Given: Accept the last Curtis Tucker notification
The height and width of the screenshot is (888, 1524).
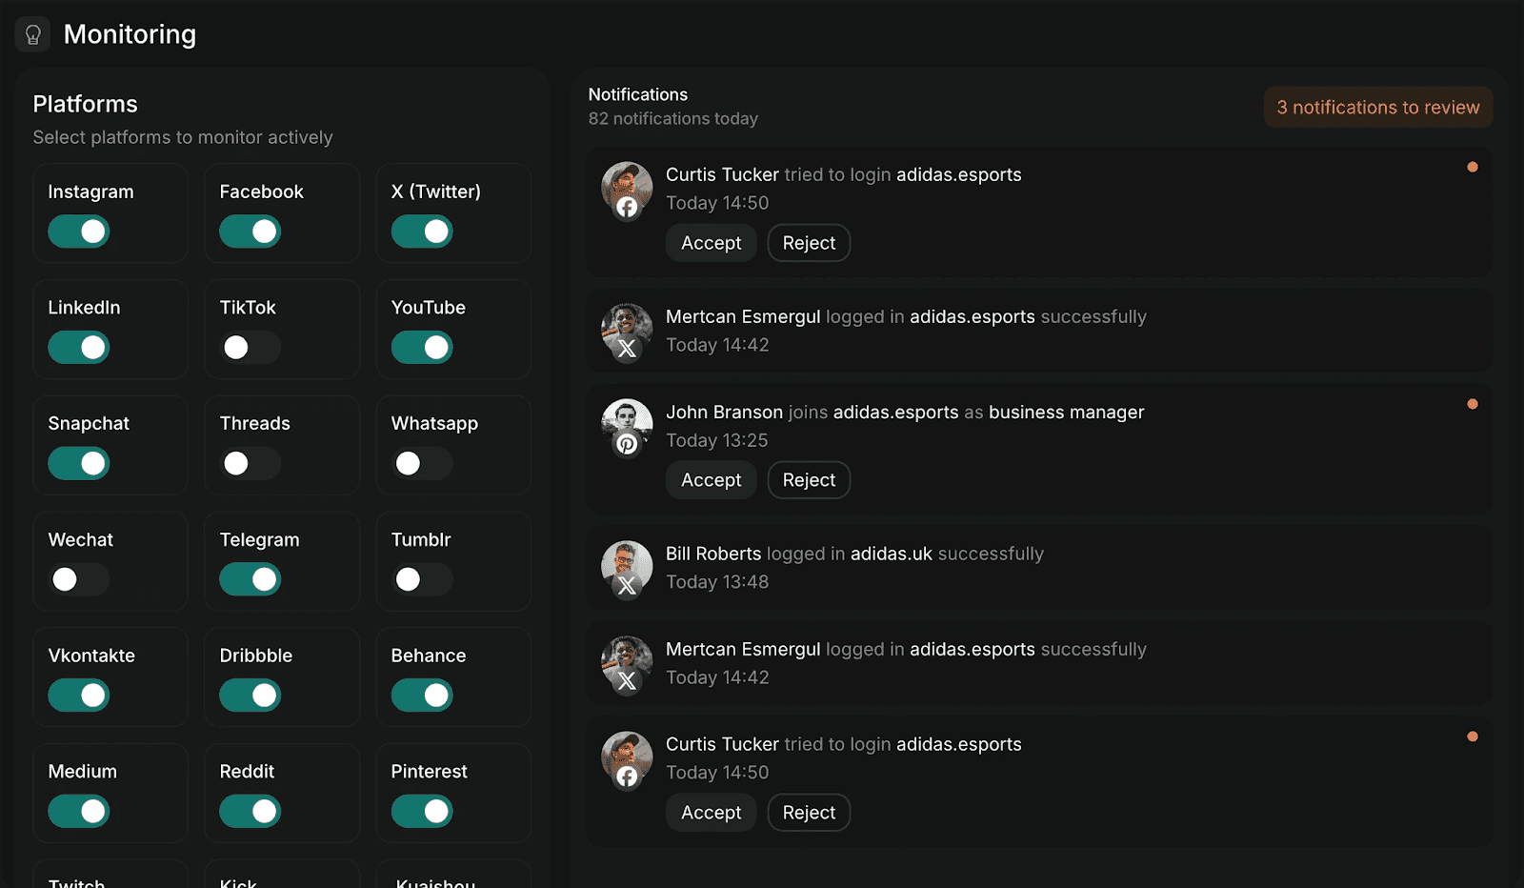Looking at the screenshot, I should pos(712,813).
